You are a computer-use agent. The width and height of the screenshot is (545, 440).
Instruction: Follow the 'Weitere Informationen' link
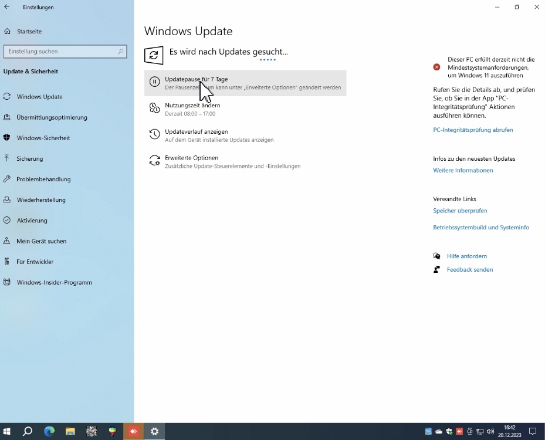tap(463, 170)
